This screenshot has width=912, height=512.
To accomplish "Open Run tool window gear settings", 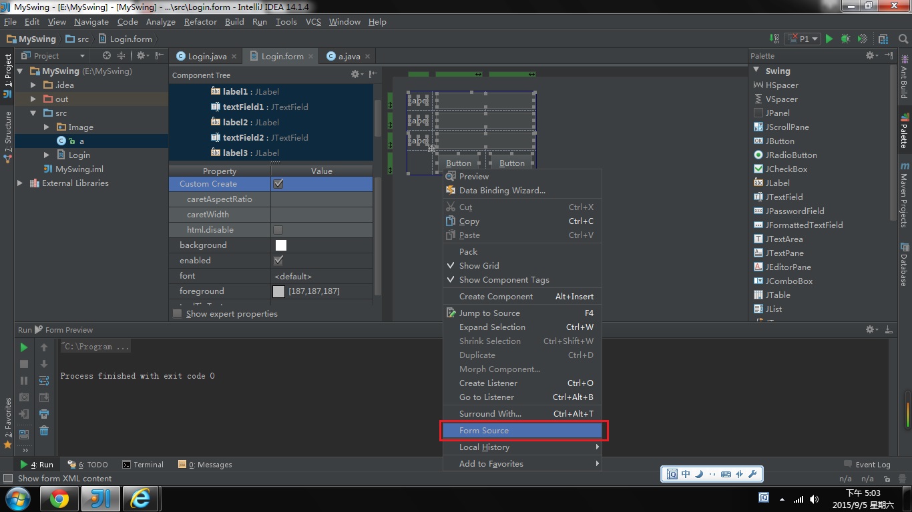I will pos(871,329).
